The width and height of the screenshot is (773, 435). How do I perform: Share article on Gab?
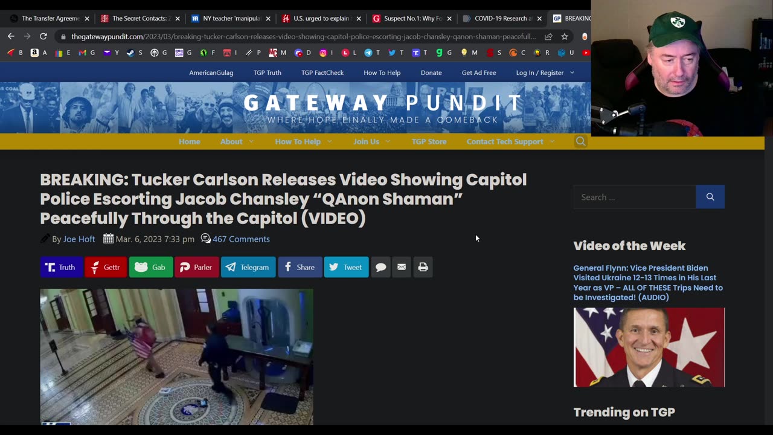[x=151, y=267]
